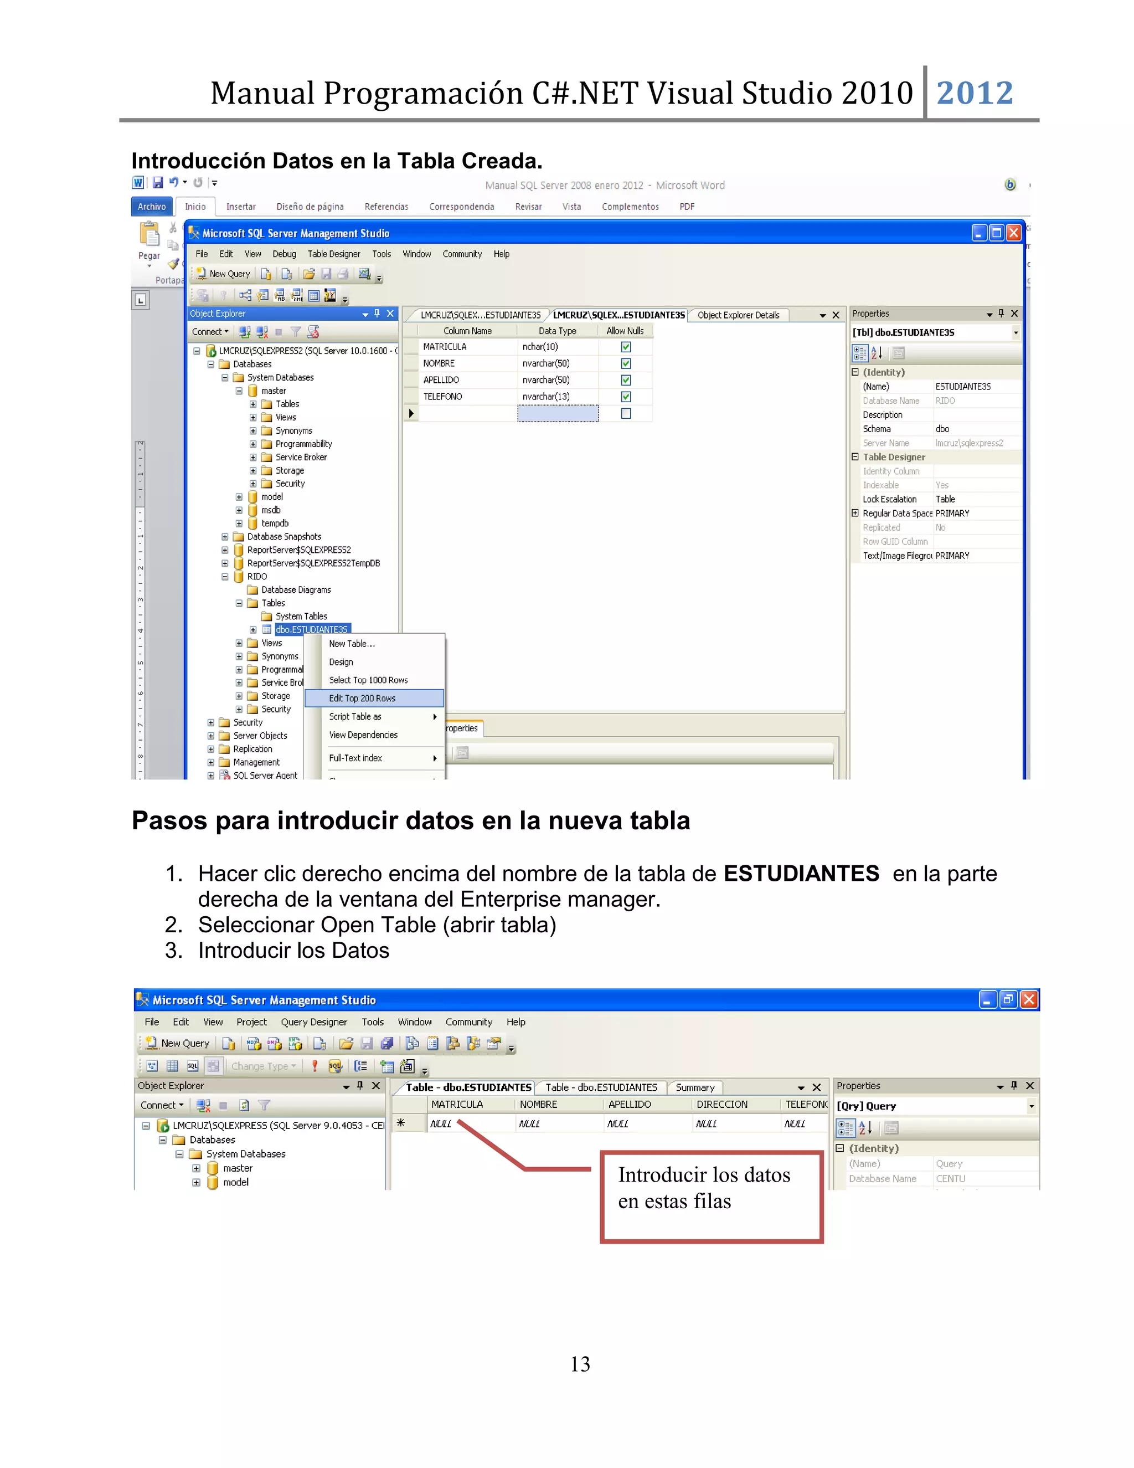Image resolution: width=1134 pixels, height=1468 pixels.
Task: Open the Table Designer menu in upper SSMS
Action: pos(334,254)
